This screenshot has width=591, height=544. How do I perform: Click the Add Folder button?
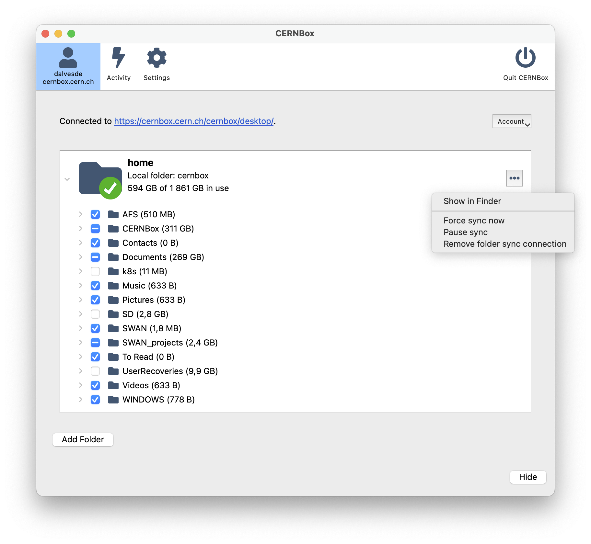[83, 439]
